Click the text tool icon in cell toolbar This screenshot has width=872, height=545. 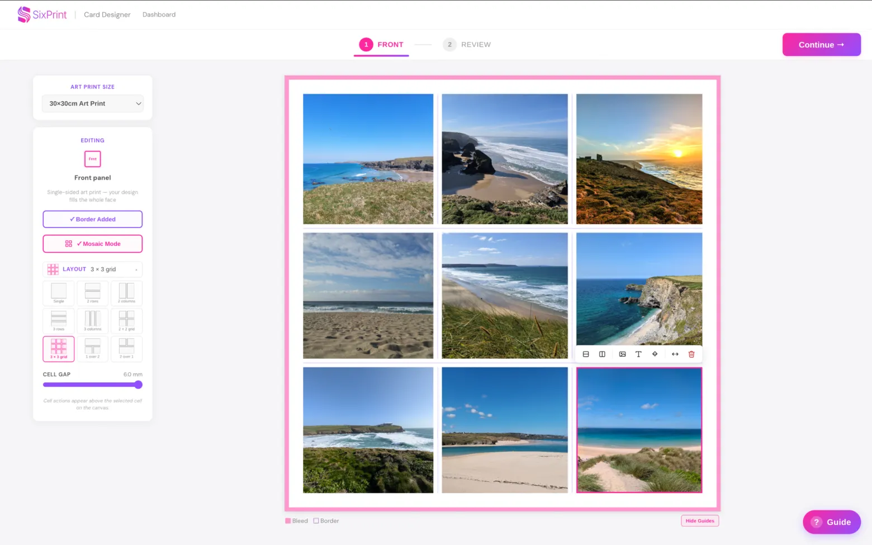tap(638, 354)
